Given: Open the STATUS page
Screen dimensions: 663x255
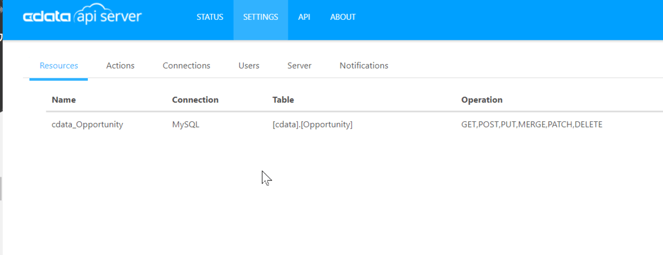Looking at the screenshot, I should [x=210, y=17].
